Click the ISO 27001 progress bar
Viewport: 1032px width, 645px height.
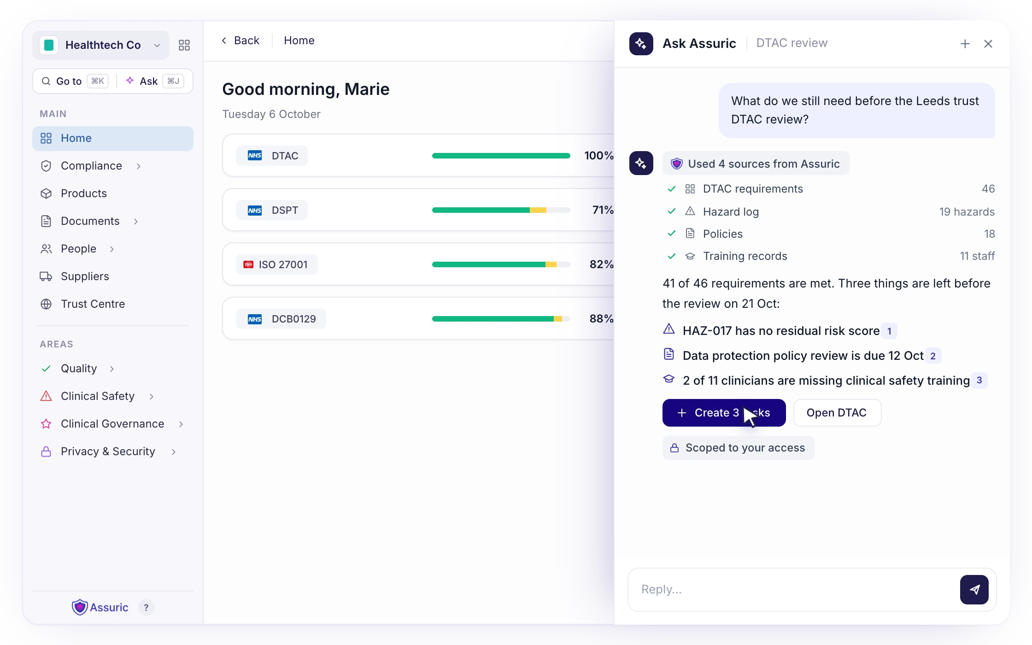(x=501, y=264)
